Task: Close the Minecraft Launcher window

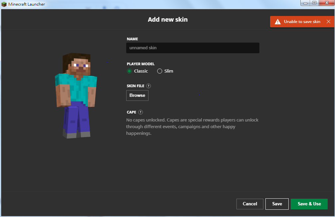Action: pos(326,3)
